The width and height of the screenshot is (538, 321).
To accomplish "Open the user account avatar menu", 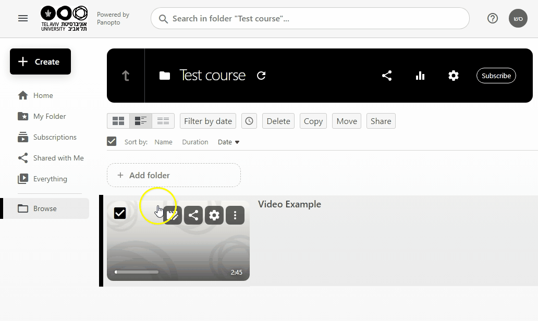I will pyautogui.click(x=518, y=19).
